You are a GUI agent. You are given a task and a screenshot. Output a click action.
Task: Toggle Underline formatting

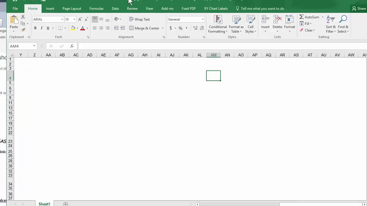tap(48, 28)
